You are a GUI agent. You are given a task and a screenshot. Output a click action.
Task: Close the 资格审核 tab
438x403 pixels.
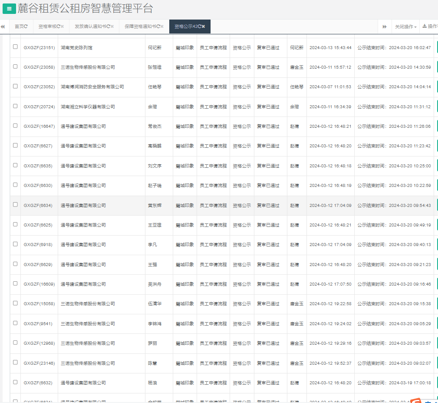pos(63,27)
